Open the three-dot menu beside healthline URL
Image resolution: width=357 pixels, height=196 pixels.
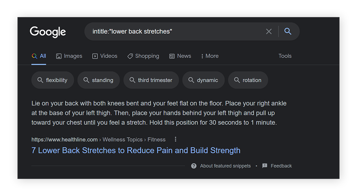pos(176,139)
